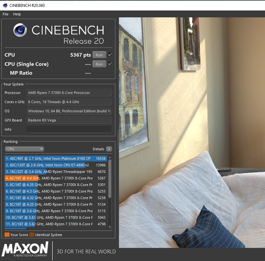Click the Cores x GHz field
The image size is (265, 261).
(x=69, y=102)
